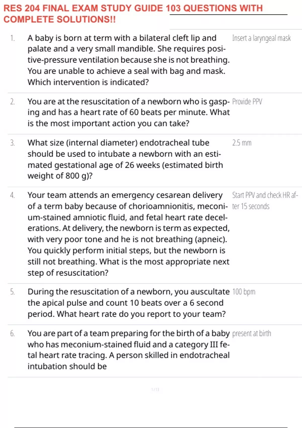Click the red study guide title heading
The image size is (302, 428).
[133, 14]
